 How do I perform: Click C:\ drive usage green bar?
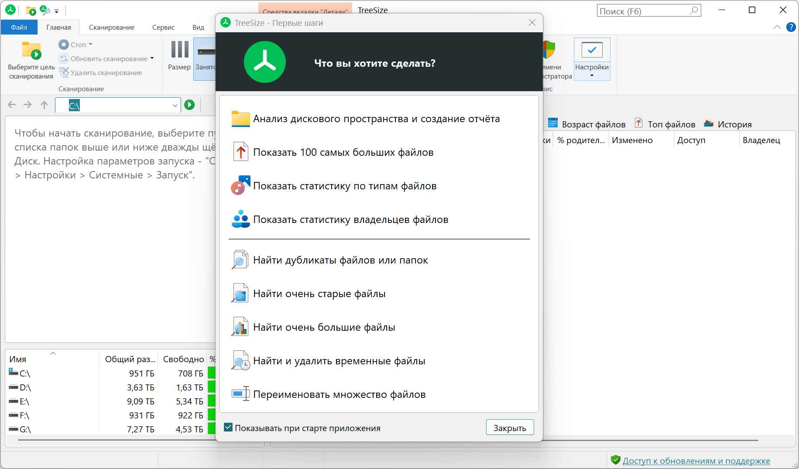212,373
